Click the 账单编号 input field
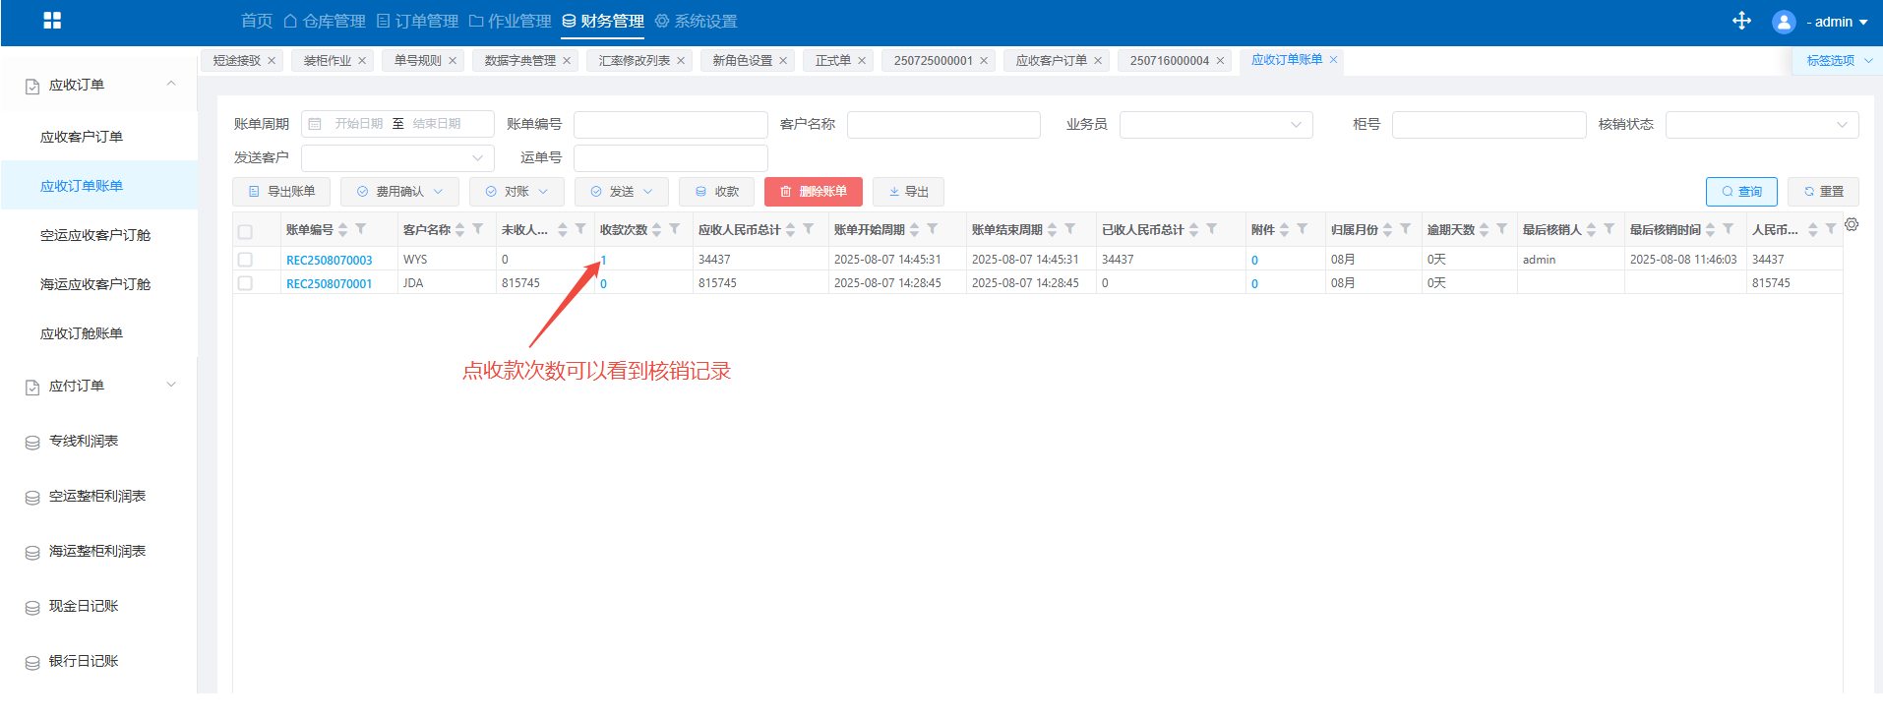The height and width of the screenshot is (717, 1883). click(x=670, y=125)
